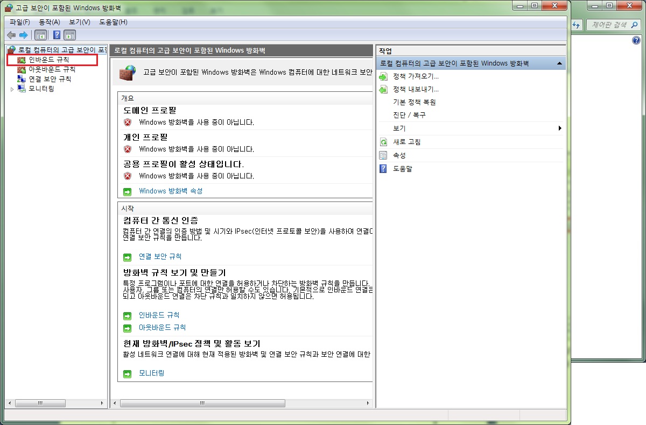Open the 동작(A) menu
The width and height of the screenshot is (646, 425).
click(50, 22)
